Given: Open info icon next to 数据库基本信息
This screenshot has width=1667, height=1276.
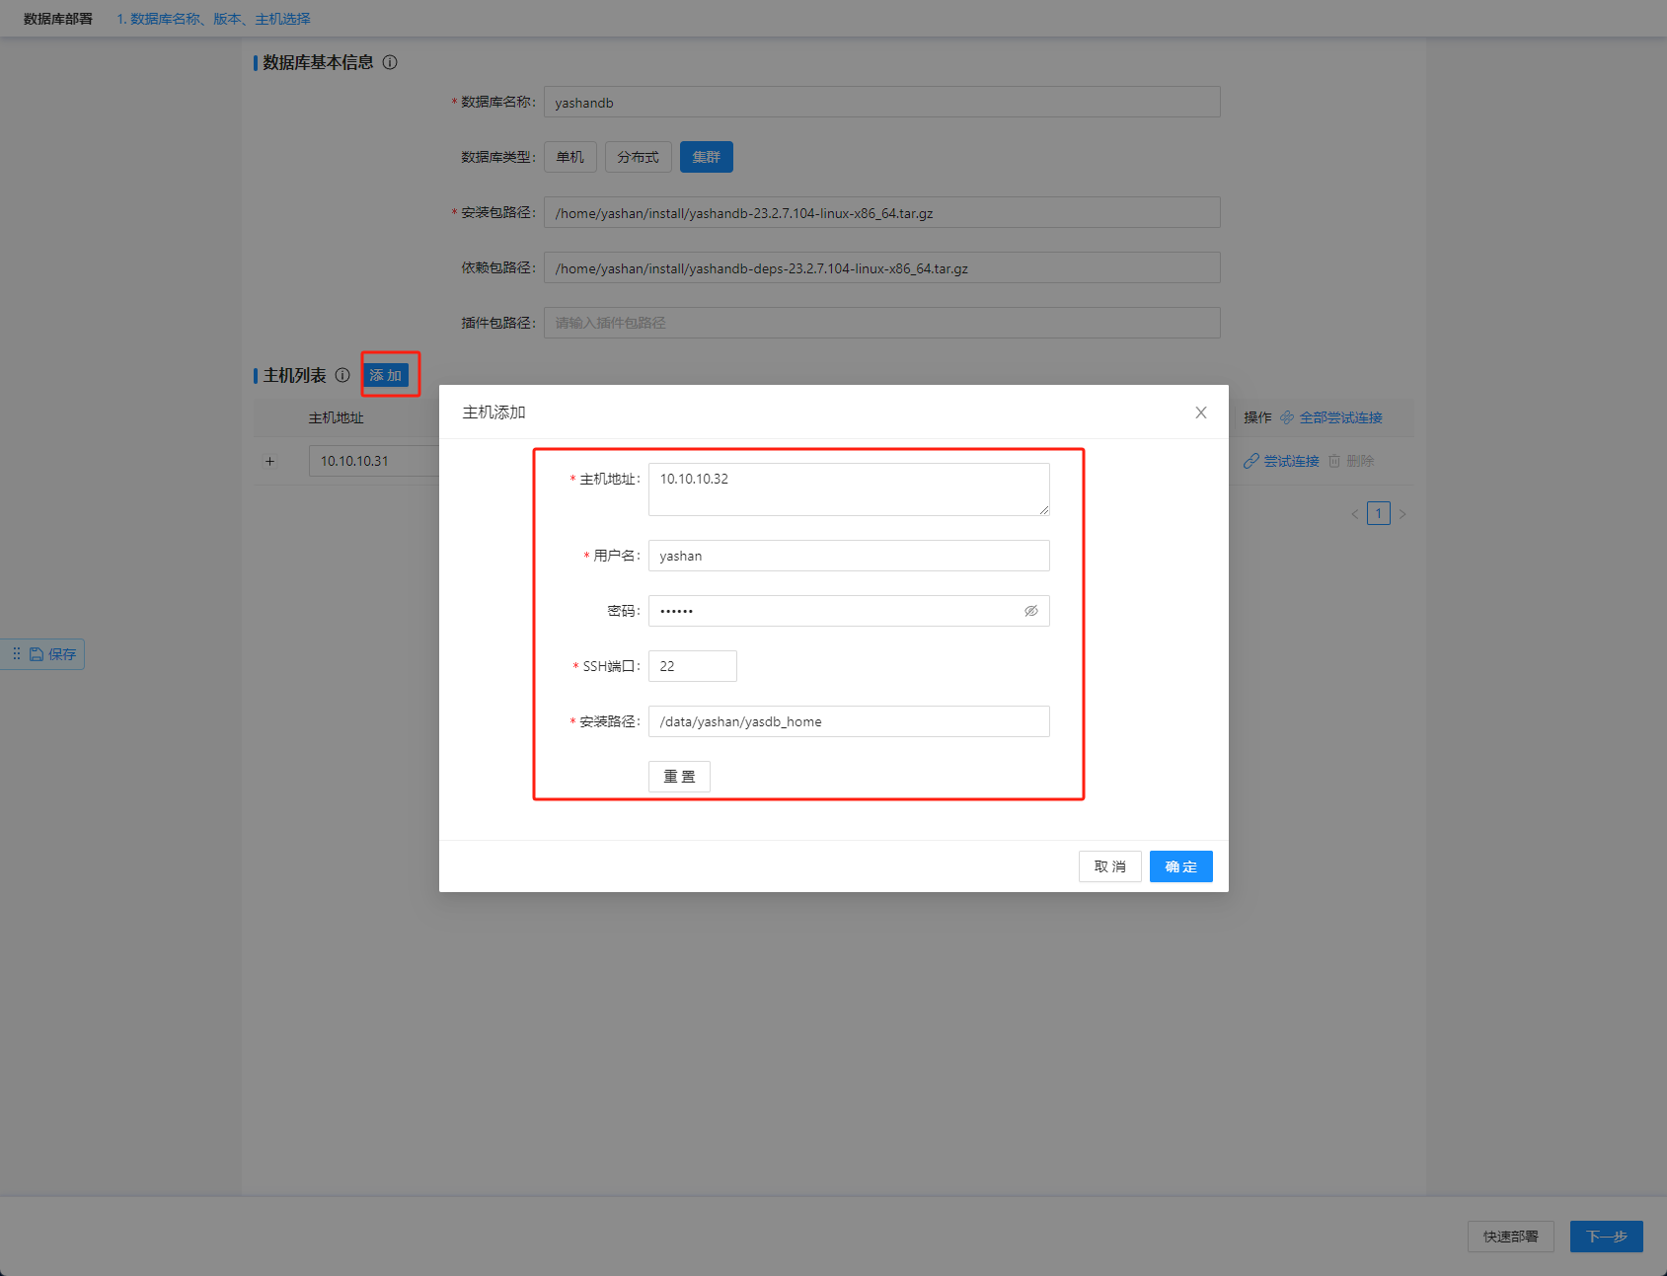Looking at the screenshot, I should (390, 62).
